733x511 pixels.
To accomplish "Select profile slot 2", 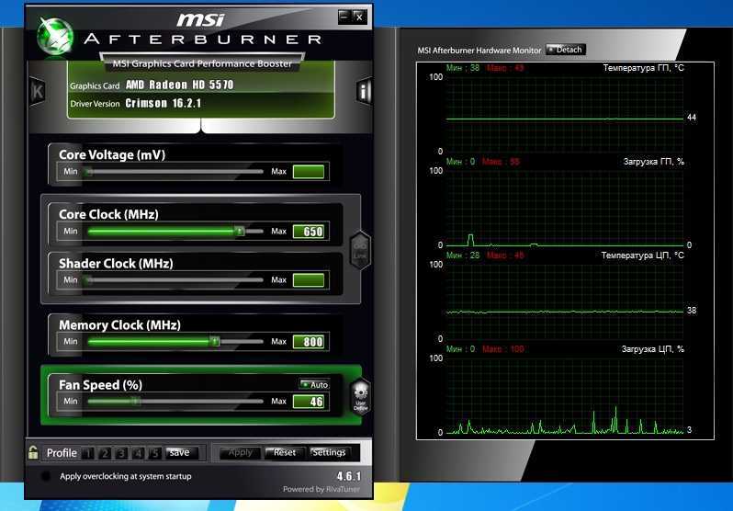I will coord(105,453).
